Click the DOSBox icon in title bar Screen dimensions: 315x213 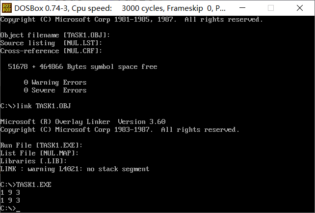(x=7, y=8)
